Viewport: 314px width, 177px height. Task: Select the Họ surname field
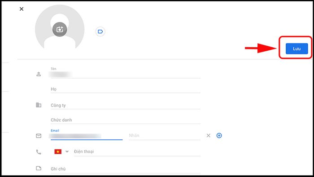point(126,89)
